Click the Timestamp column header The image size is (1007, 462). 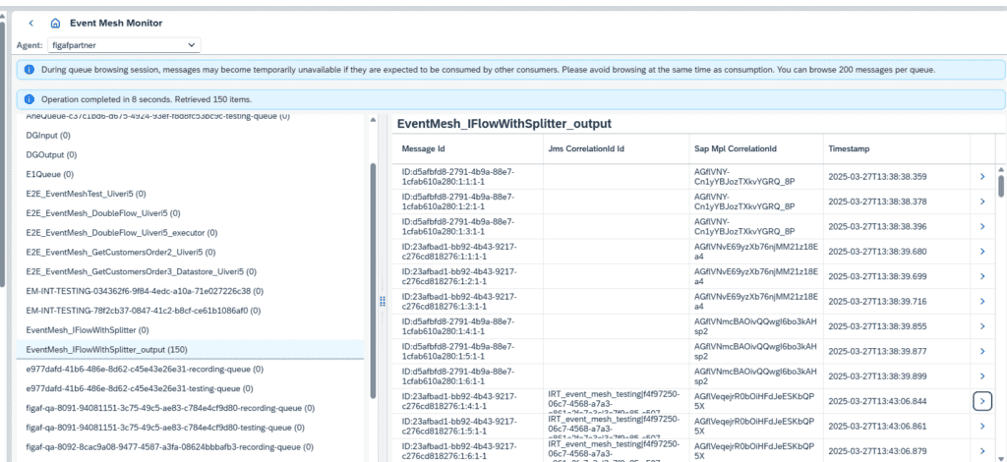(x=897, y=148)
